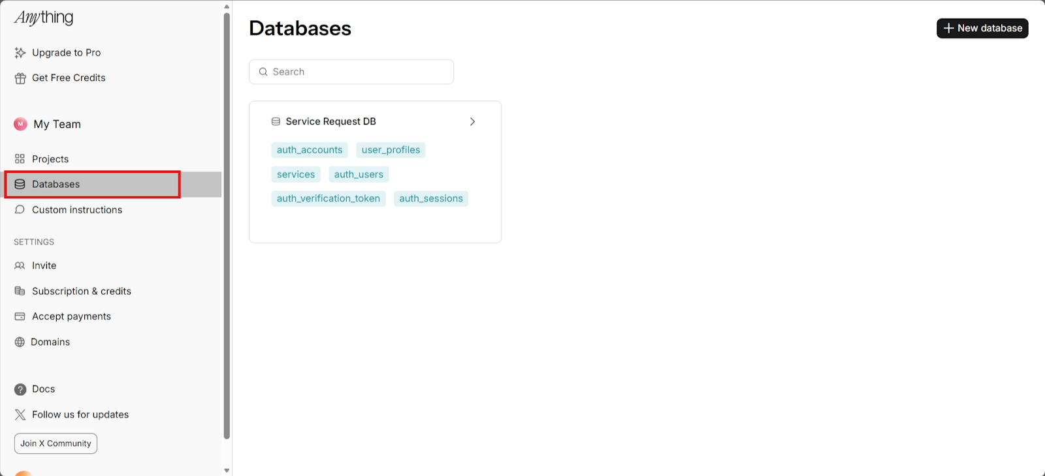The image size is (1045, 476).
Task: Open Domains label
Action: click(50, 342)
